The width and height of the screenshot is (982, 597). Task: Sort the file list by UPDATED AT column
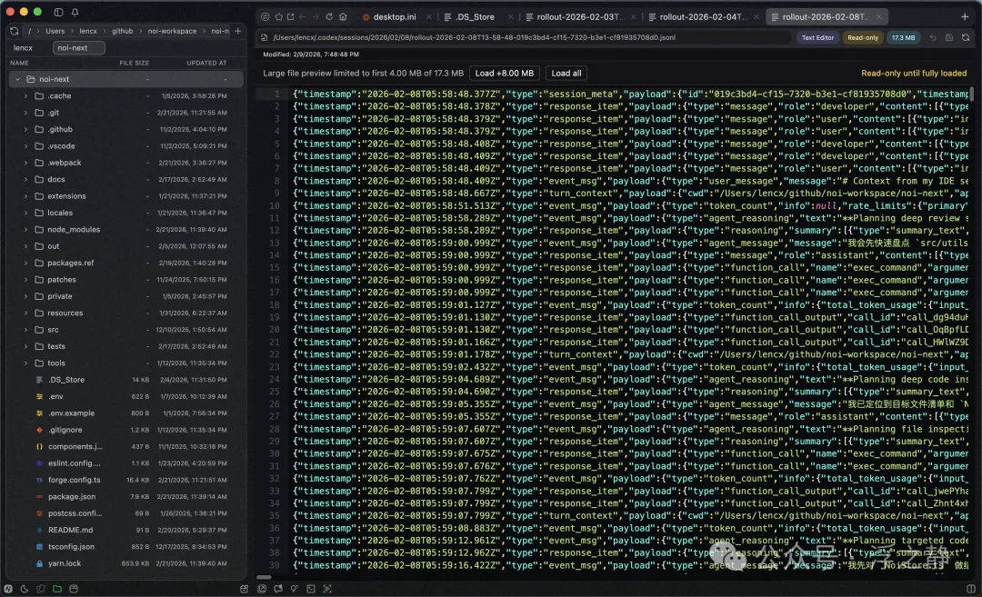pos(206,64)
